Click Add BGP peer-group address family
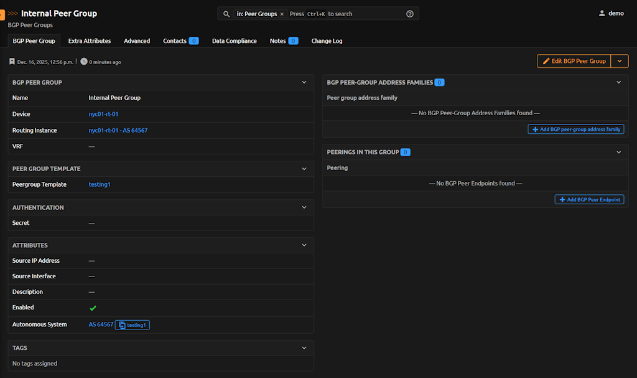This screenshot has height=378, width=637. (575, 130)
